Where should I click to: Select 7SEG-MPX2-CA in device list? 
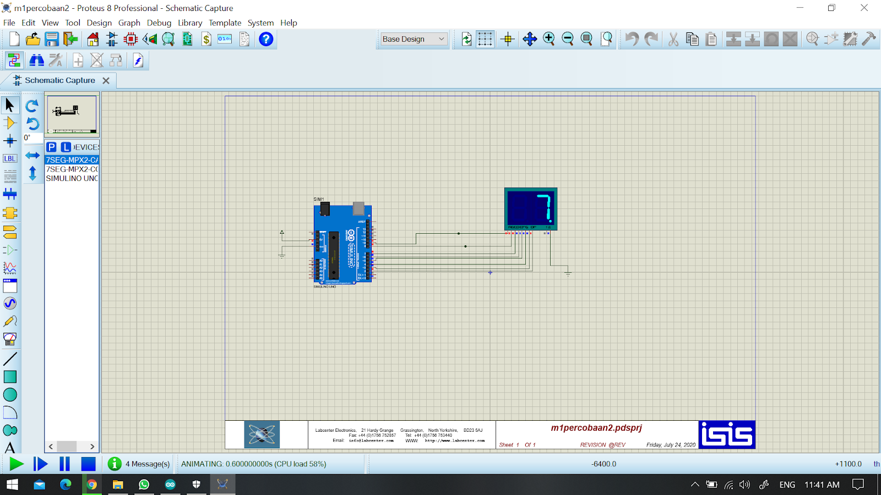click(x=72, y=160)
